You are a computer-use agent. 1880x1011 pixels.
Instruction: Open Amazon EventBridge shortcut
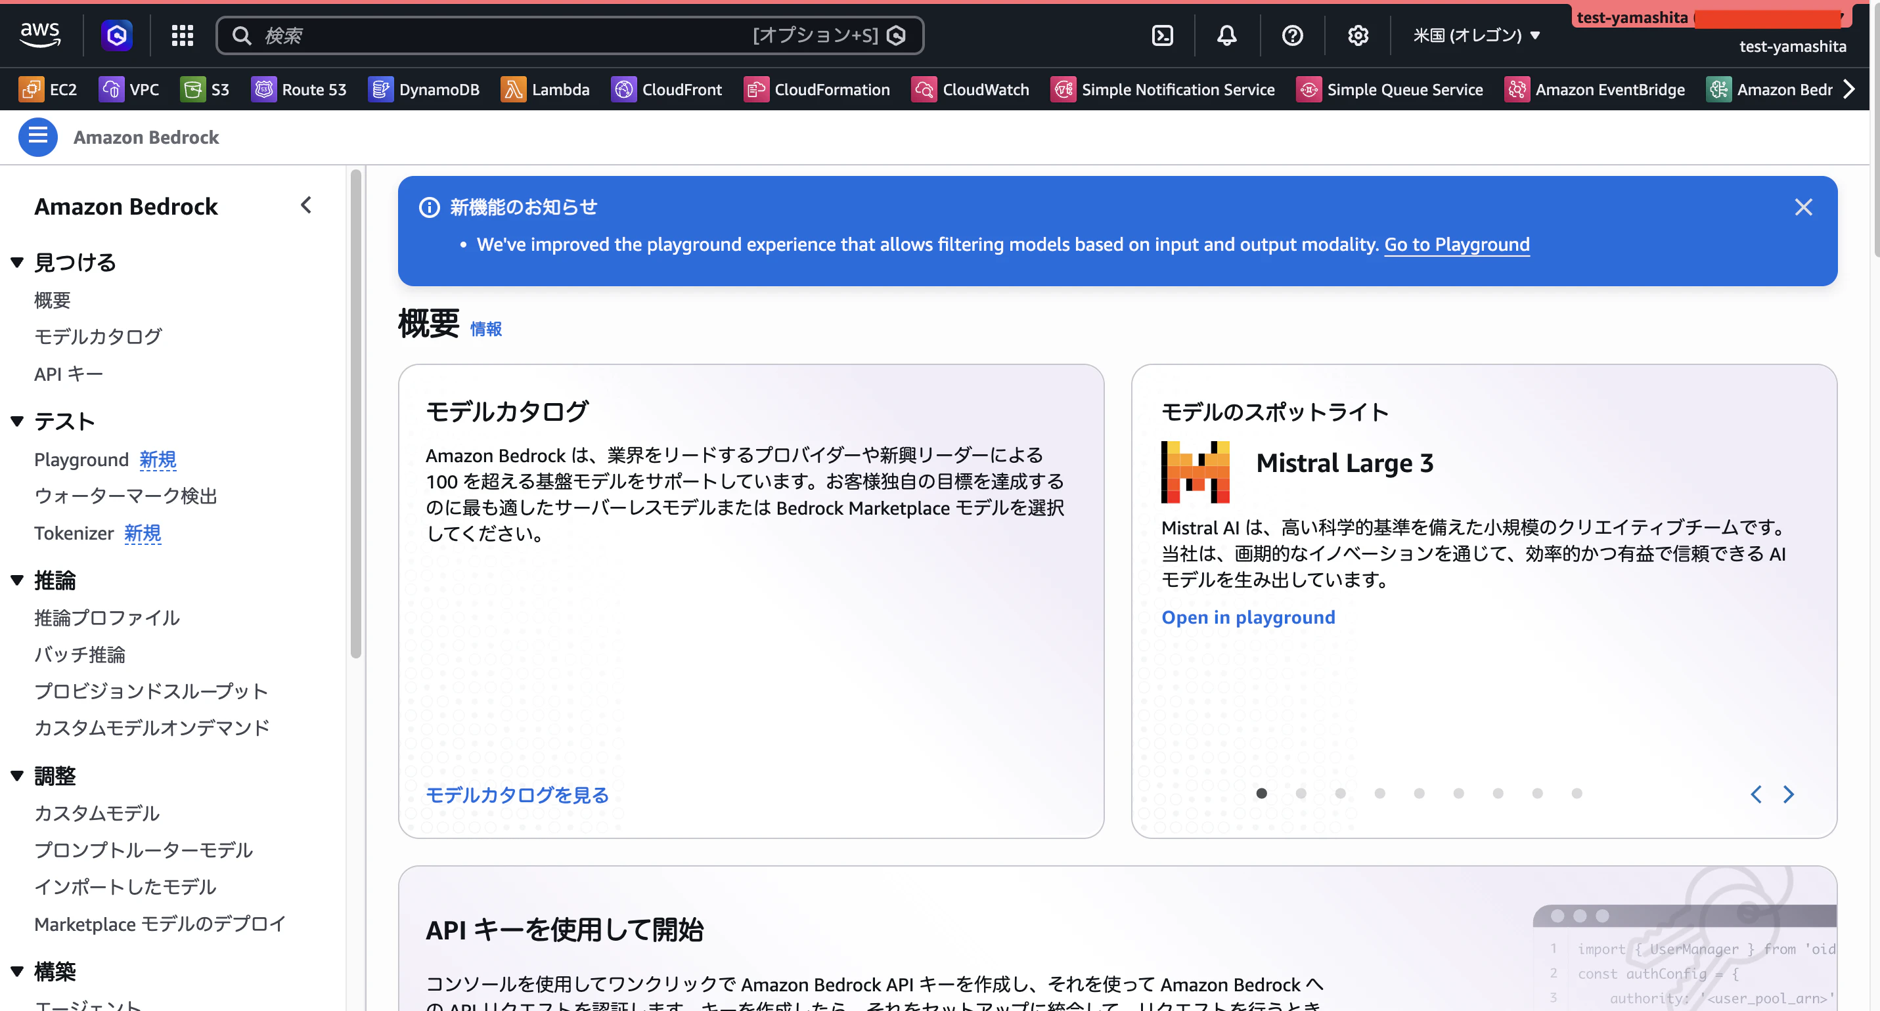tap(1595, 89)
